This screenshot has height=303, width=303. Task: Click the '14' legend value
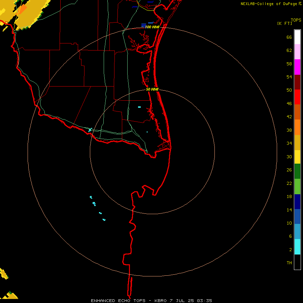click(x=289, y=210)
